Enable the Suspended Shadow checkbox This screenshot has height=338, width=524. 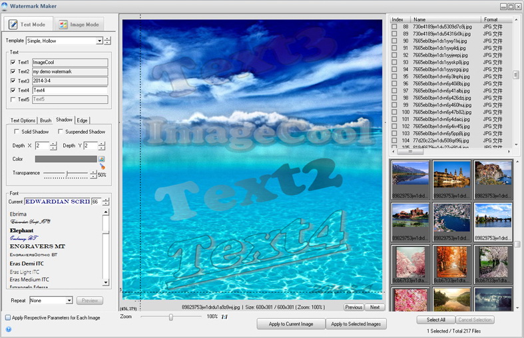click(61, 132)
